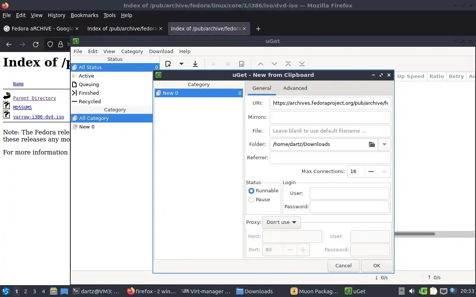Open the uGet File menu
The height and width of the screenshot is (297, 476).
78,51
